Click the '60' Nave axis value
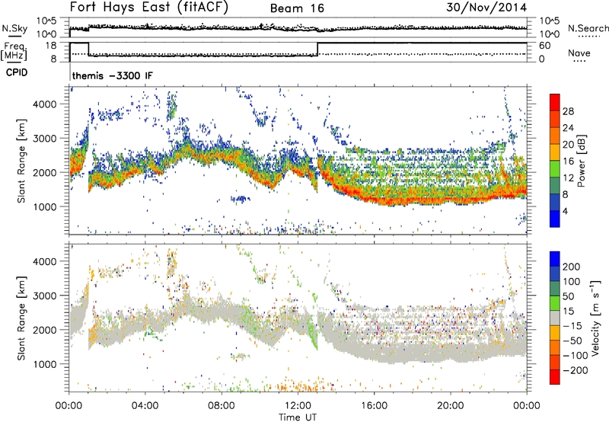This screenshot has width=609, height=422. (x=545, y=46)
